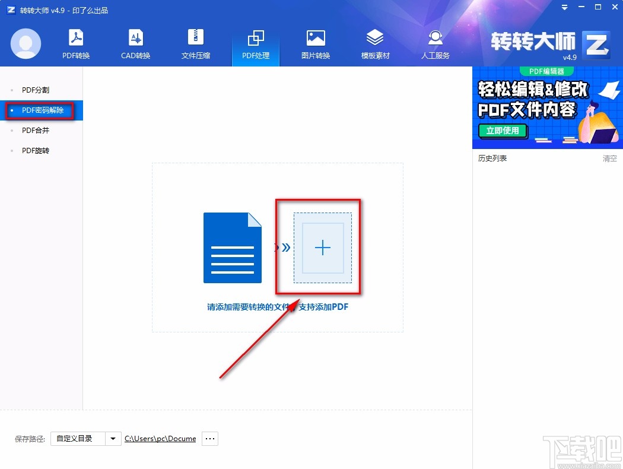Screen dimensions: 623x469
Task: Click the blue document icon
Action: coord(233,248)
